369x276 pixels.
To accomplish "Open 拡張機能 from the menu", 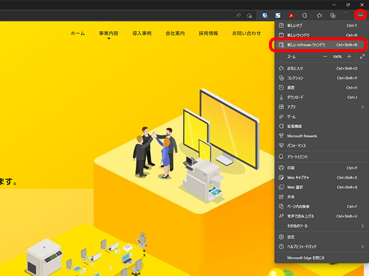I will click(x=322, y=126).
